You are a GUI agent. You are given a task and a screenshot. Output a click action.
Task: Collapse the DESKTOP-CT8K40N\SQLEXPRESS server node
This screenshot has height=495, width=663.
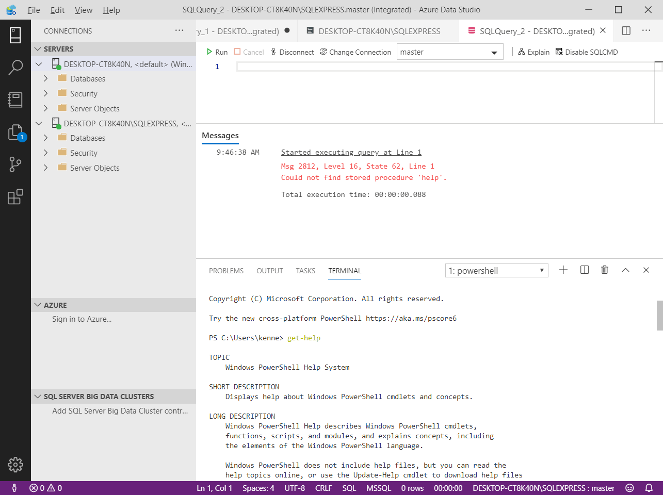[39, 124]
